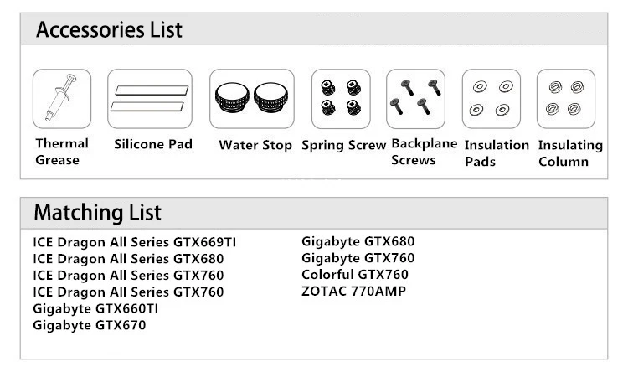The width and height of the screenshot is (628, 372).
Task: Select ICE Dragon All Series GTX680 entry
Action: coord(128,259)
